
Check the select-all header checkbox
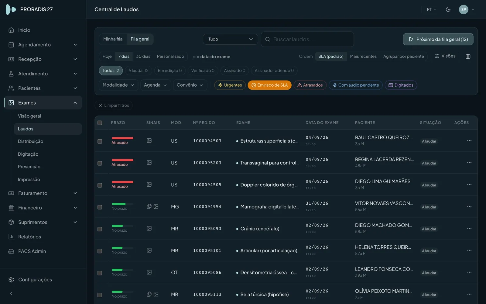[100, 123]
